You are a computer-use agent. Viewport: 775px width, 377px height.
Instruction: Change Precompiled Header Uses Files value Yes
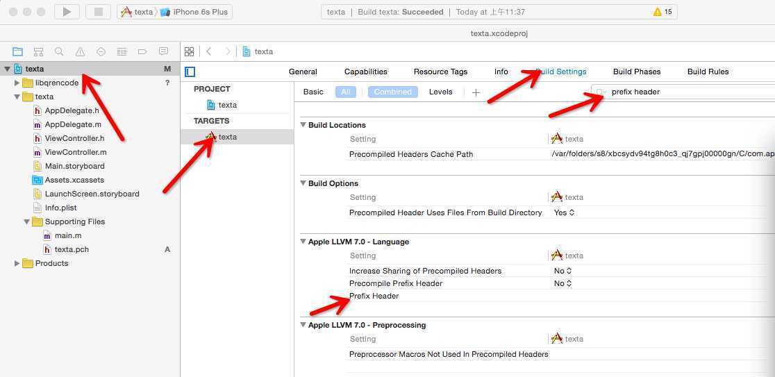pyautogui.click(x=564, y=212)
